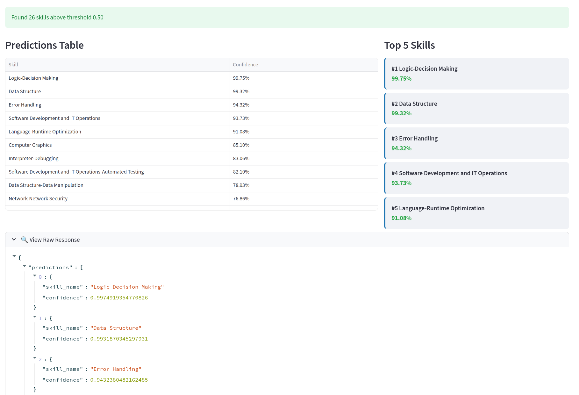This screenshot has height=395, width=579.
Task: Click the Found 26 skills success banner
Action: tap(287, 18)
